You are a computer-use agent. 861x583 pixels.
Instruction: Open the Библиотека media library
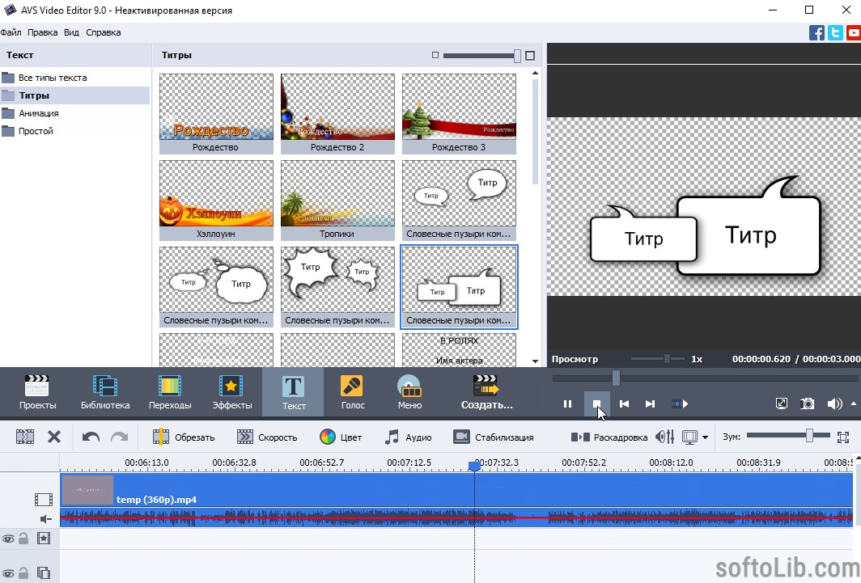(x=105, y=392)
